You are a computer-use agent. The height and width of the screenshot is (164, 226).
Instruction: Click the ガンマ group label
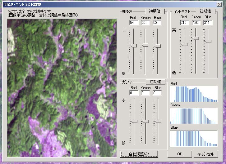tap(127, 82)
